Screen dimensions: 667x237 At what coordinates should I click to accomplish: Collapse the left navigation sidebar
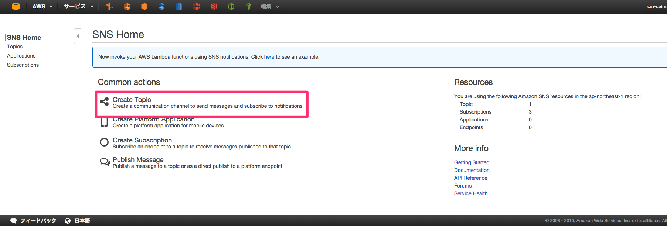[x=78, y=36]
